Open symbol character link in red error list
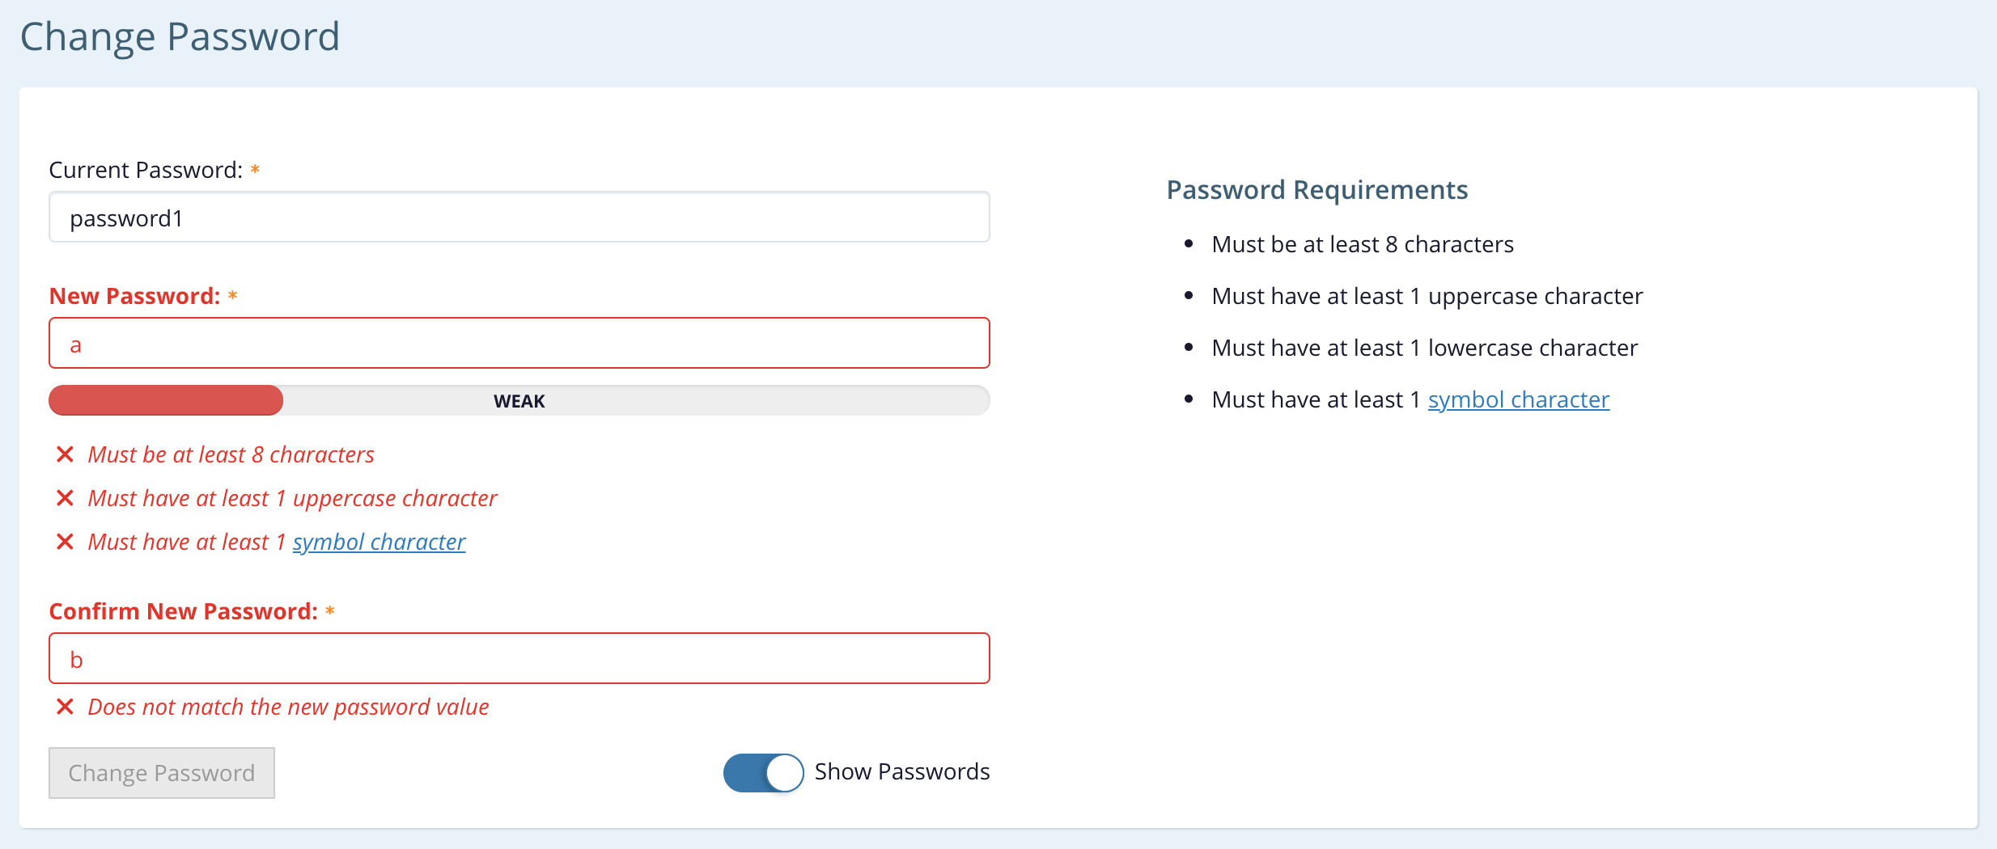 coord(379,542)
